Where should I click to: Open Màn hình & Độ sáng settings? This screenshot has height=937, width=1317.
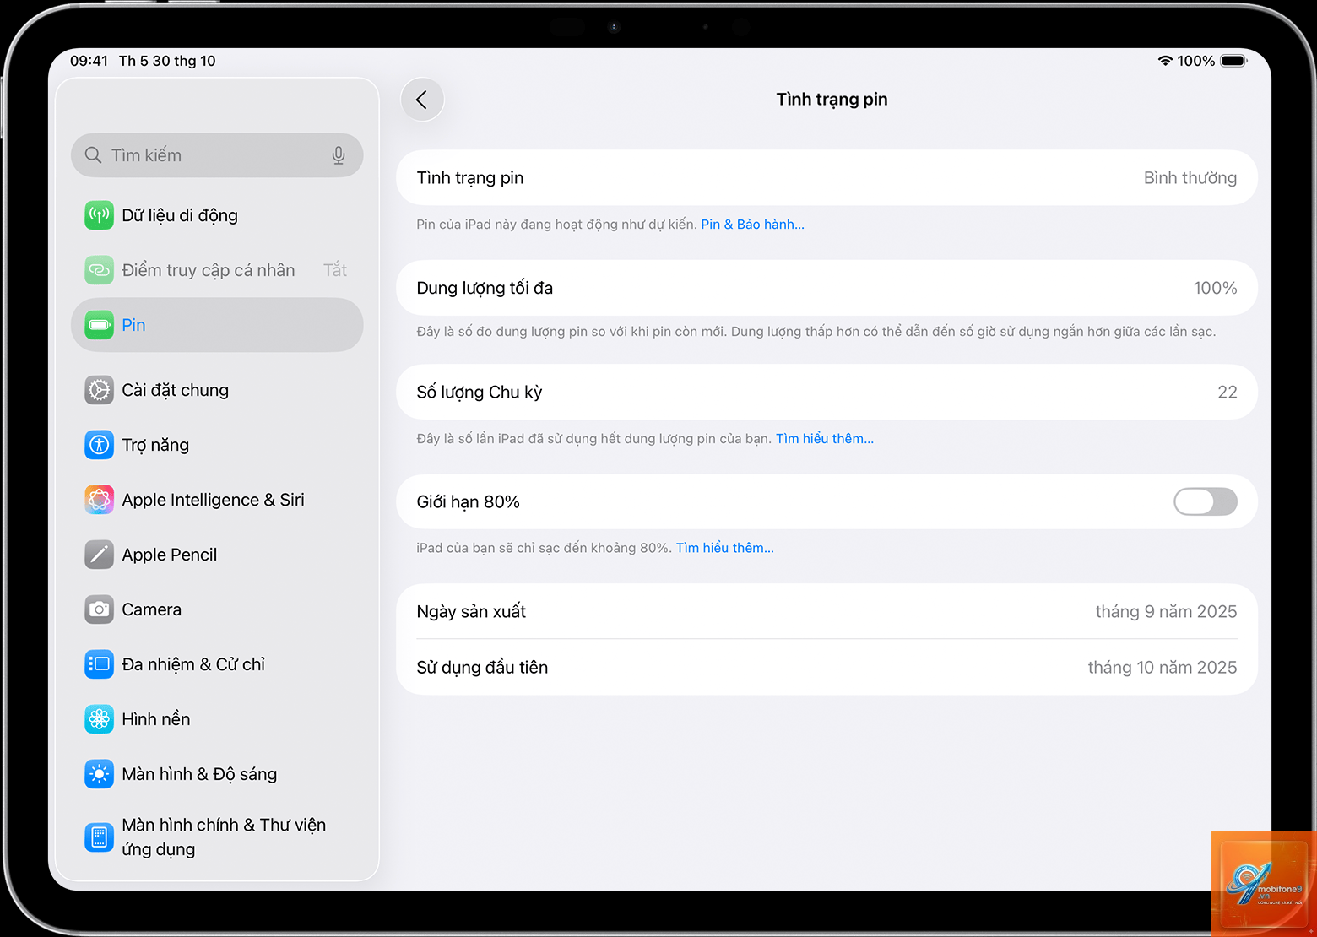[217, 774]
